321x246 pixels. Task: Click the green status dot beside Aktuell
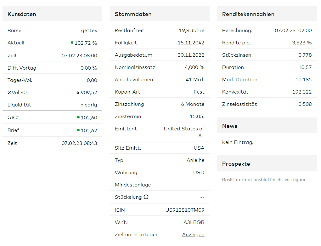(x=72, y=43)
